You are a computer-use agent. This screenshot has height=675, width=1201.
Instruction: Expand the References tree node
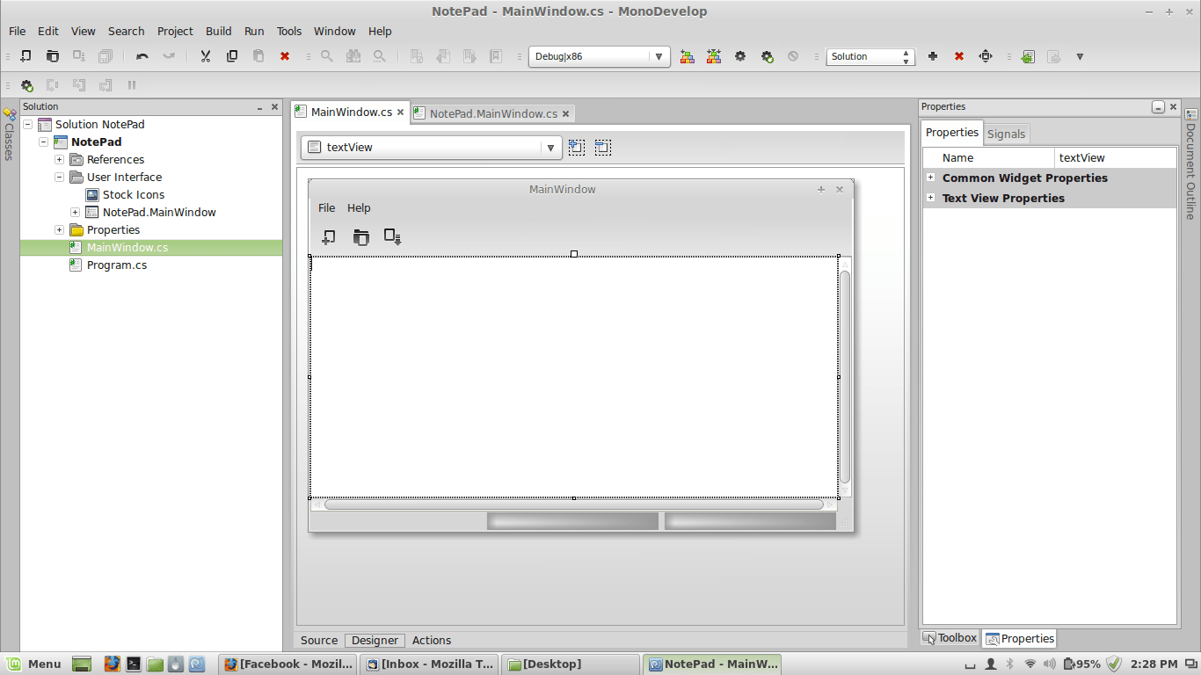[x=59, y=159]
